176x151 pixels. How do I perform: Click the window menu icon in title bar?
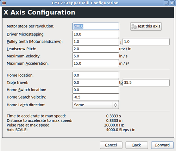pos(4,3)
